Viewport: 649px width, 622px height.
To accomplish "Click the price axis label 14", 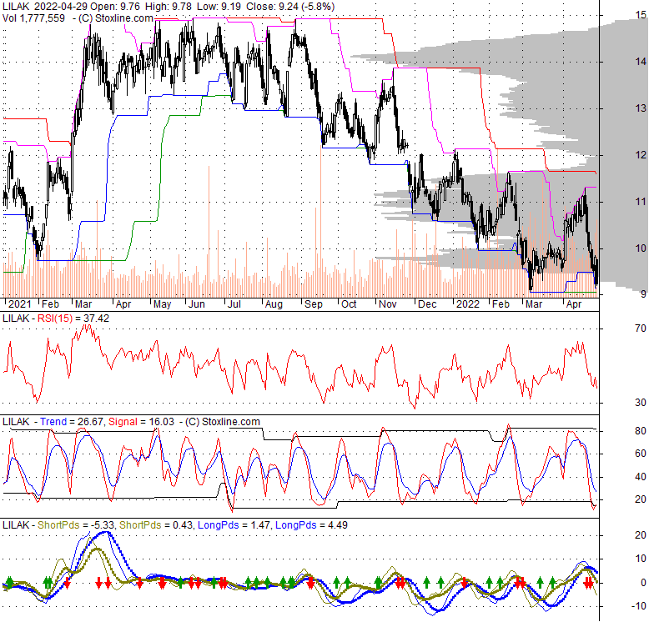I will (641, 62).
